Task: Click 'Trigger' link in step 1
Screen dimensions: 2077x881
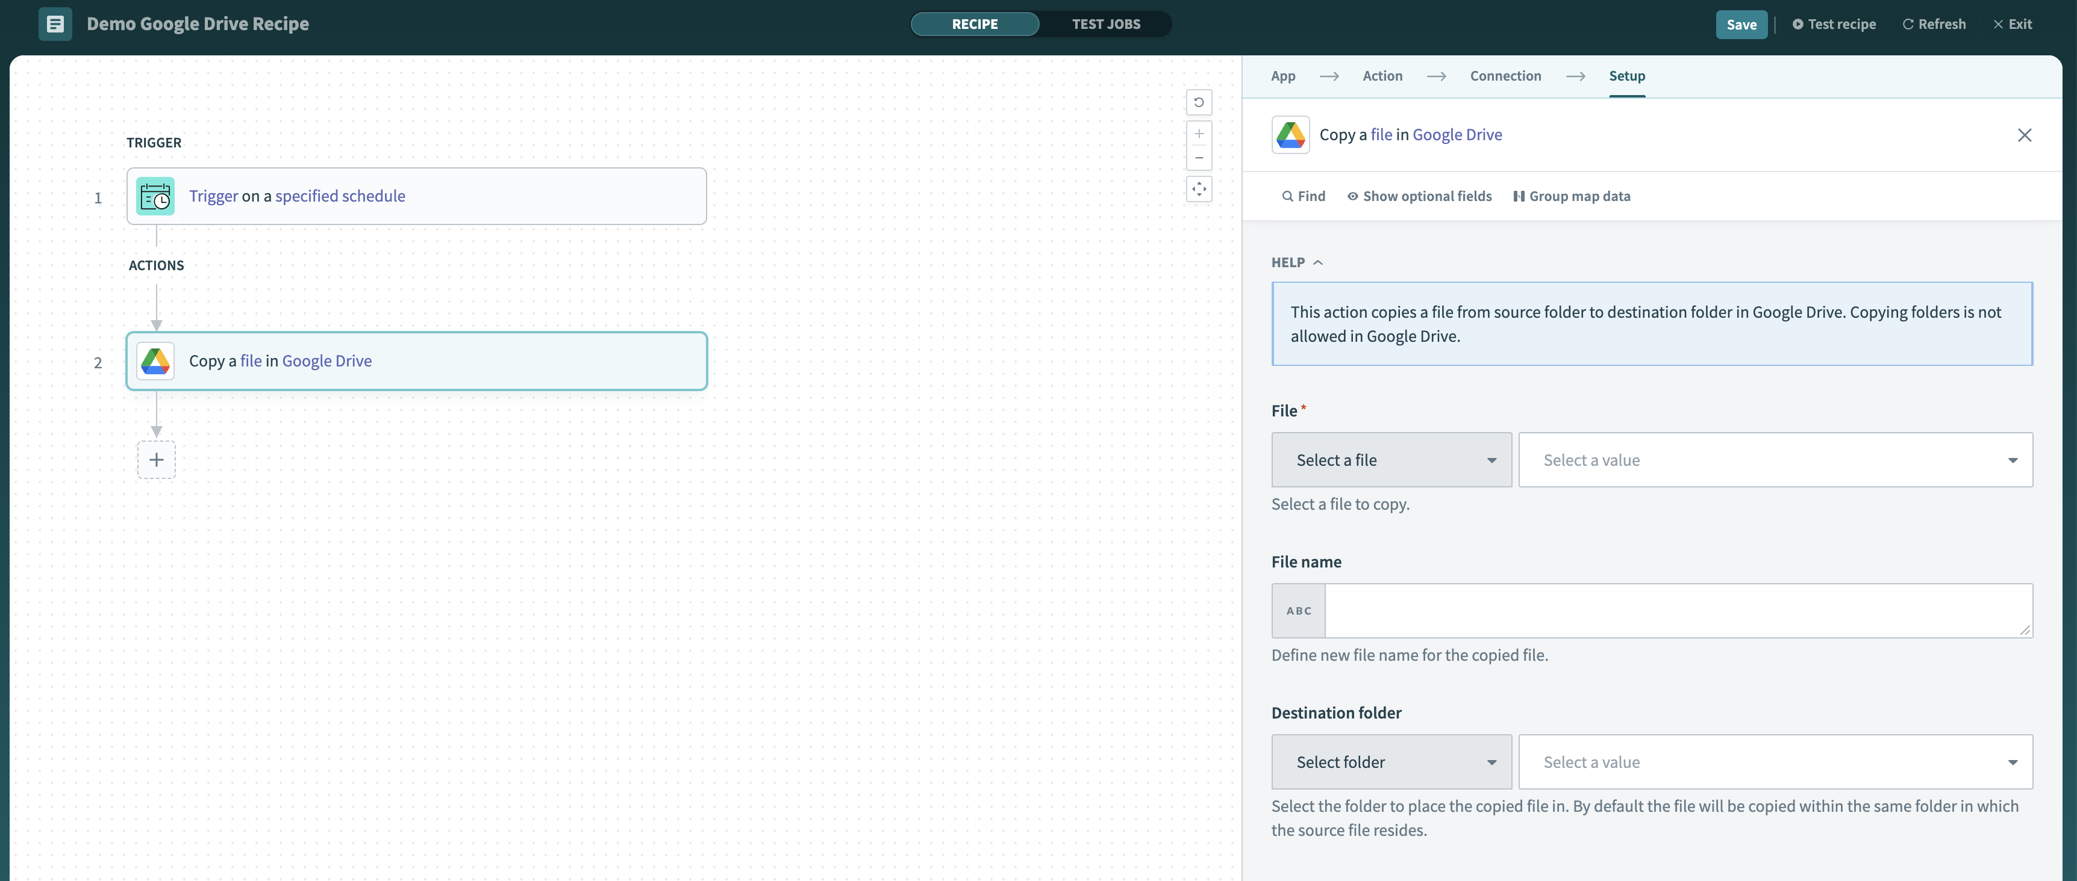Action: (214, 196)
